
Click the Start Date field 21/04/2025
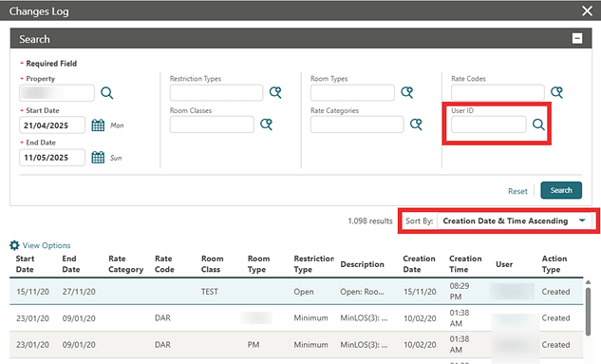[x=52, y=125]
